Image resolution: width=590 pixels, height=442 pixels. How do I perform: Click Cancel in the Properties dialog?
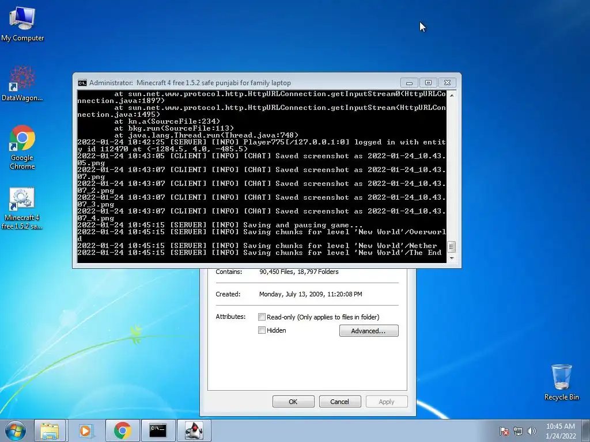339,401
